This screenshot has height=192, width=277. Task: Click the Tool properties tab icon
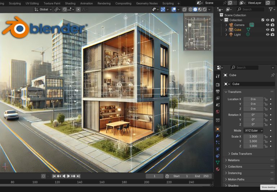pos(217,76)
